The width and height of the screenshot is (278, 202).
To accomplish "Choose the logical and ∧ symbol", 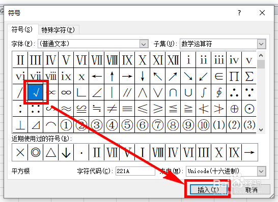I will pyautogui.click(x=143, y=92).
